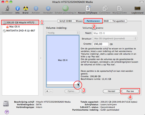Click 'Lezen/schrijven' write status text
This screenshot has height=115, width=145.
click(108, 105)
